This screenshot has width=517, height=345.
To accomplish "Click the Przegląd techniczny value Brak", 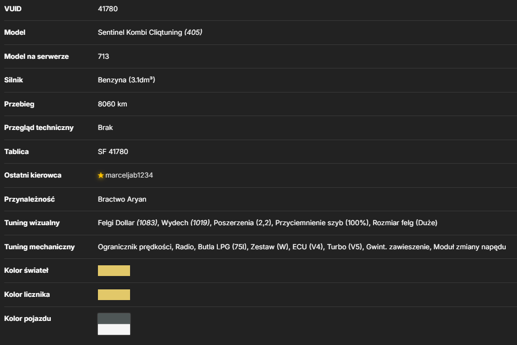I will point(105,128).
